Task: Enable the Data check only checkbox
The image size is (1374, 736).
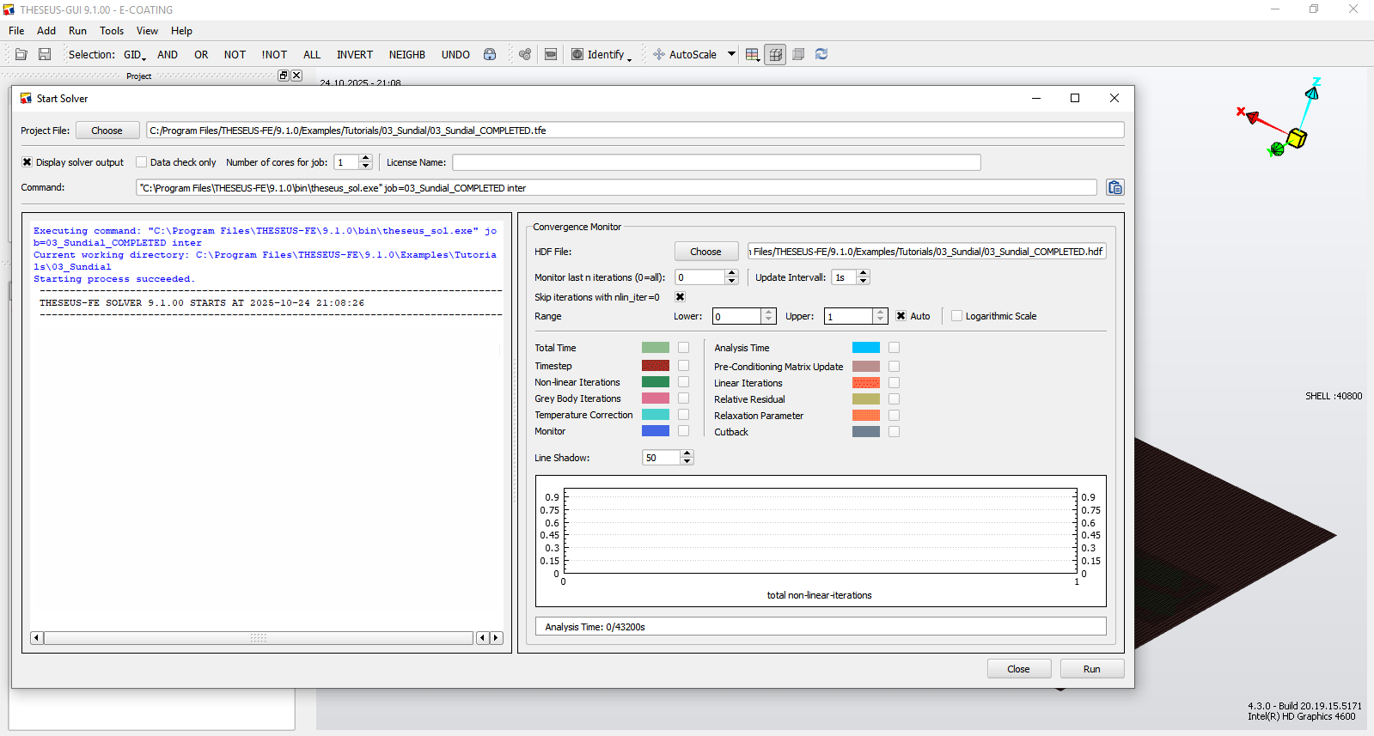Action: pyautogui.click(x=142, y=162)
